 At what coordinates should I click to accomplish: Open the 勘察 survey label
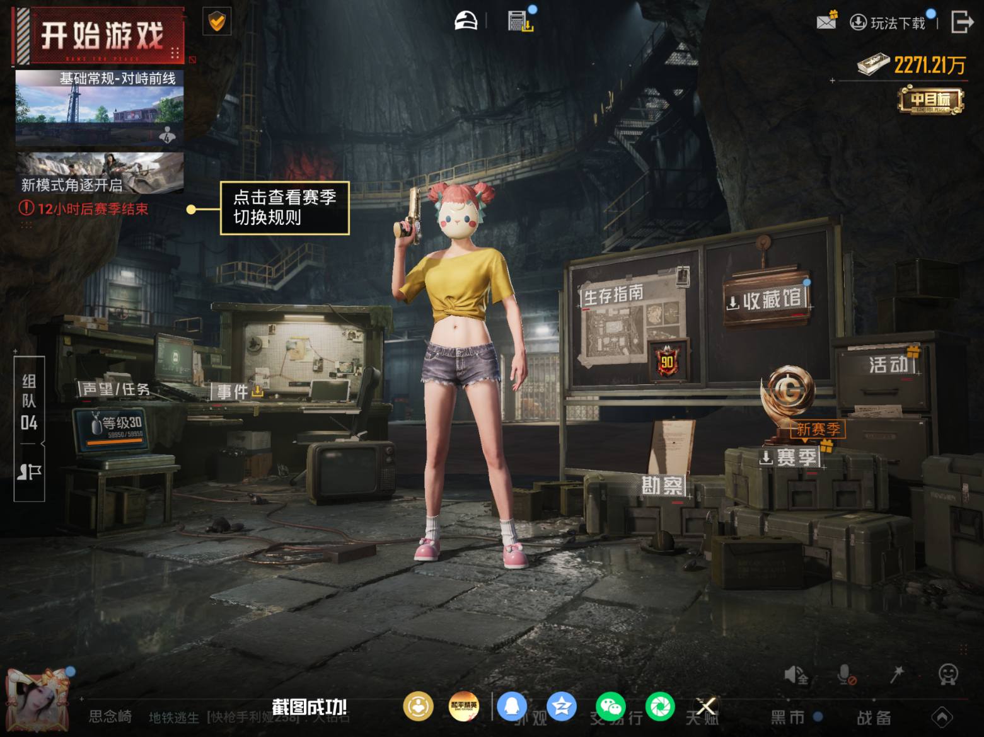663,486
